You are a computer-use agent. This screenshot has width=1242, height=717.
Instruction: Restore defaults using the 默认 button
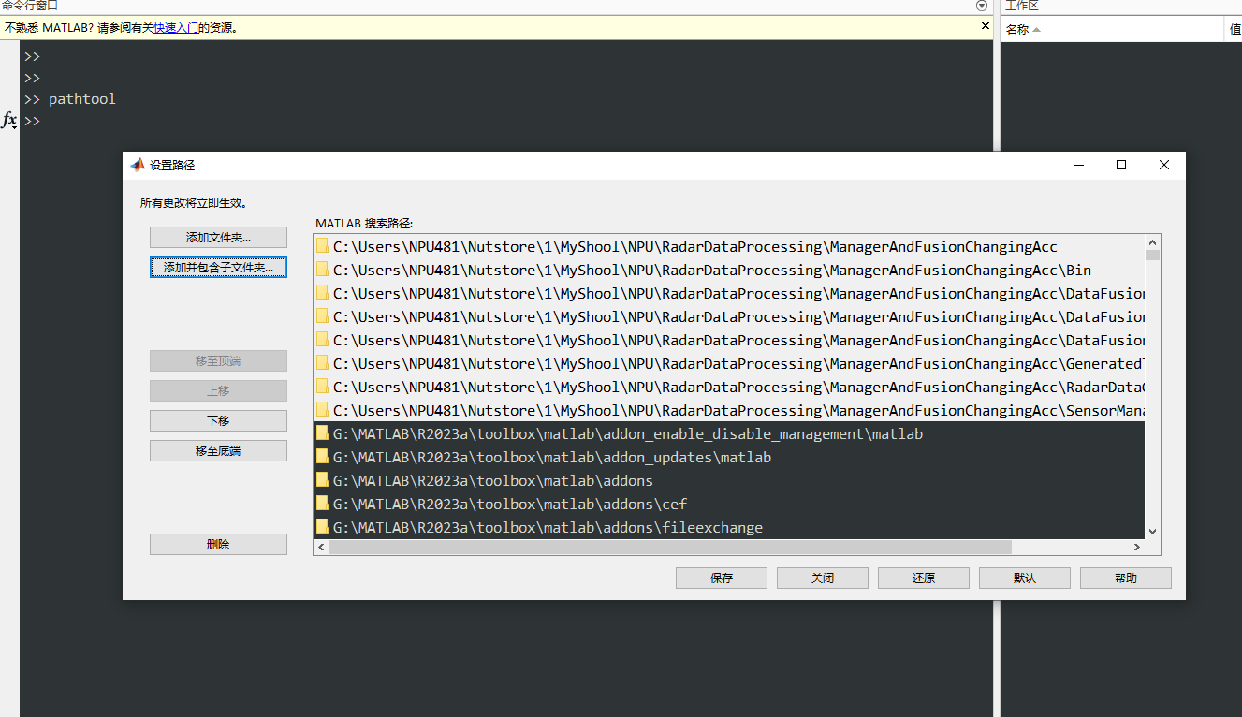(1024, 578)
